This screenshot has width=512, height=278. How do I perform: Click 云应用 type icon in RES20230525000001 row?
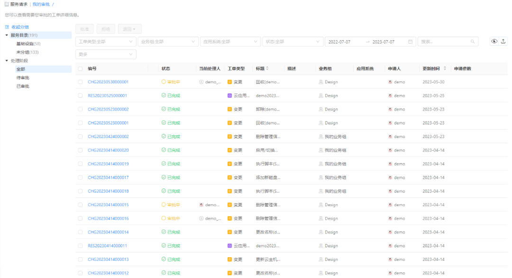(x=229, y=96)
